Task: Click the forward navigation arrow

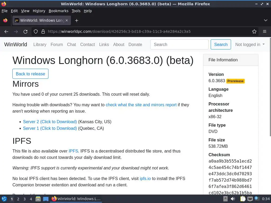Action: coord(16,32)
